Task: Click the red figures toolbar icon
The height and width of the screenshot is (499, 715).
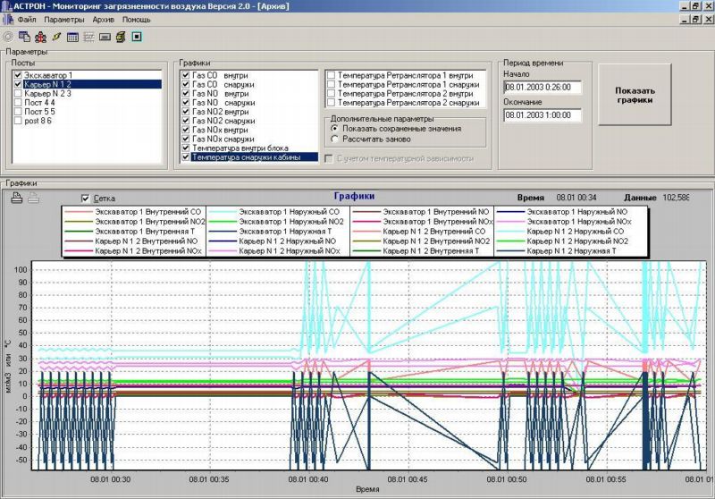Action: pyautogui.click(x=40, y=37)
